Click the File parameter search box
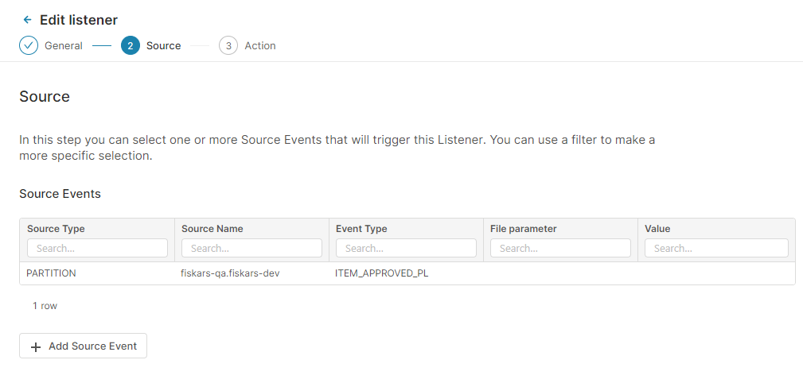The width and height of the screenshot is (803, 387). (x=560, y=248)
